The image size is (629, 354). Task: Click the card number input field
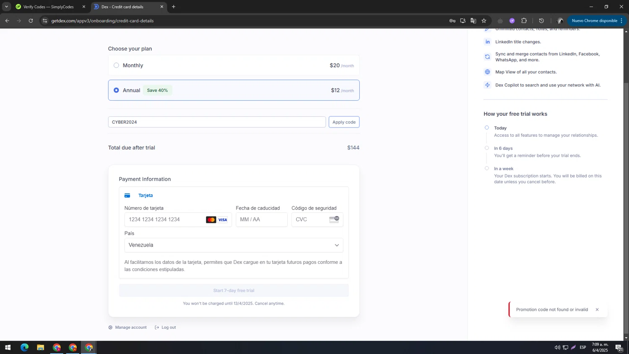click(x=178, y=219)
